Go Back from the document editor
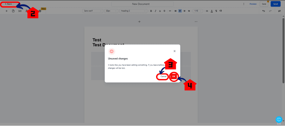The width and height of the screenshot is (285, 126). tap(8, 4)
